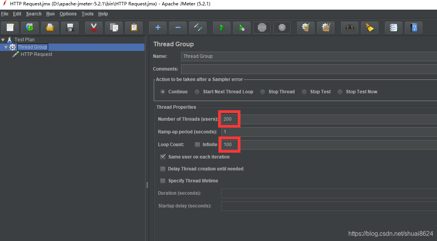Click the Duration (seconds) field
Viewport: 437px width, 241px height.
(329, 193)
